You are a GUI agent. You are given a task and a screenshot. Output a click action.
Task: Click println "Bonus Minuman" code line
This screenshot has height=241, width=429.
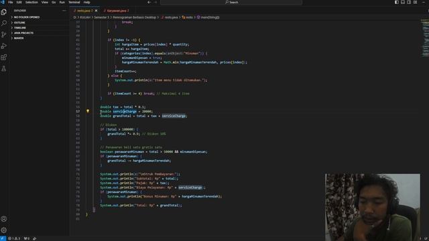165,196
